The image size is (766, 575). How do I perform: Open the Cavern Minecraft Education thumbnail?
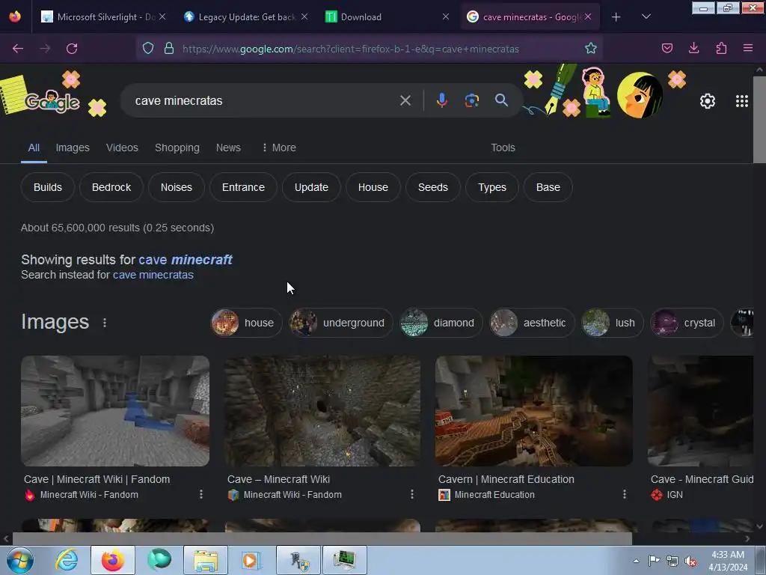pyautogui.click(x=533, y=411)
